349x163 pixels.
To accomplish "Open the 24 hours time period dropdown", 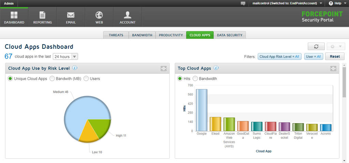I will 66,57.
